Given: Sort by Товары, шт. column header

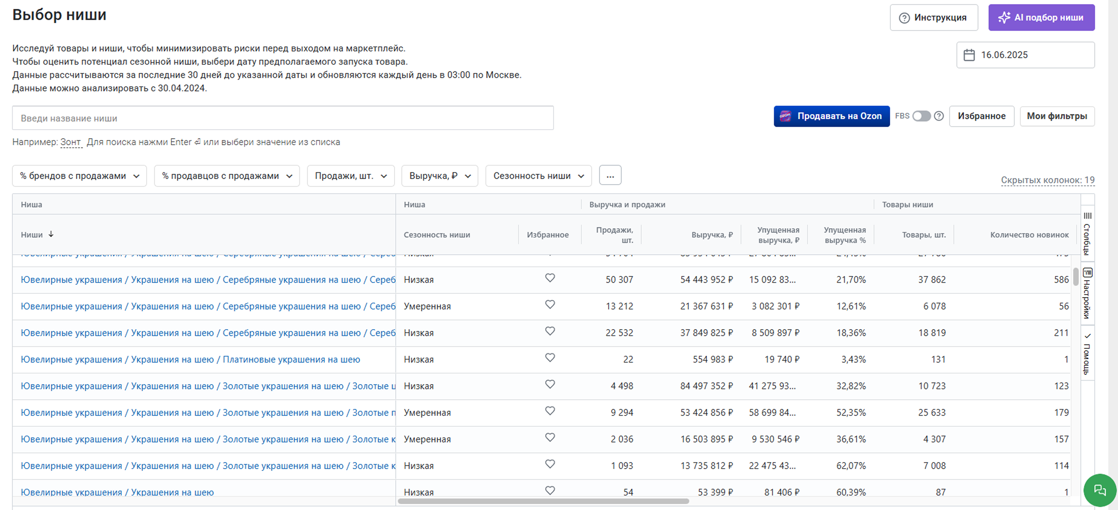Looking at the screenshot, I should coord(924,235).
